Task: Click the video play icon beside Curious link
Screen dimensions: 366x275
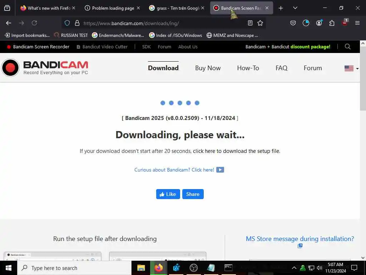Action: tap(220, 170)
